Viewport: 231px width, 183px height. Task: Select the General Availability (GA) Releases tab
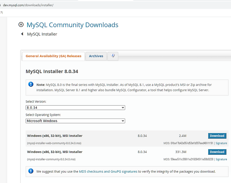[x=53, y=56]
